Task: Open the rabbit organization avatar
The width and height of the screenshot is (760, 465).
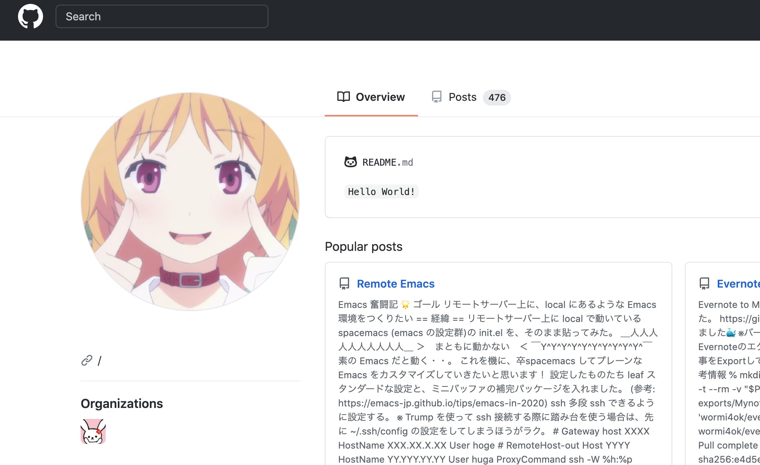Action: click(93, 431)
